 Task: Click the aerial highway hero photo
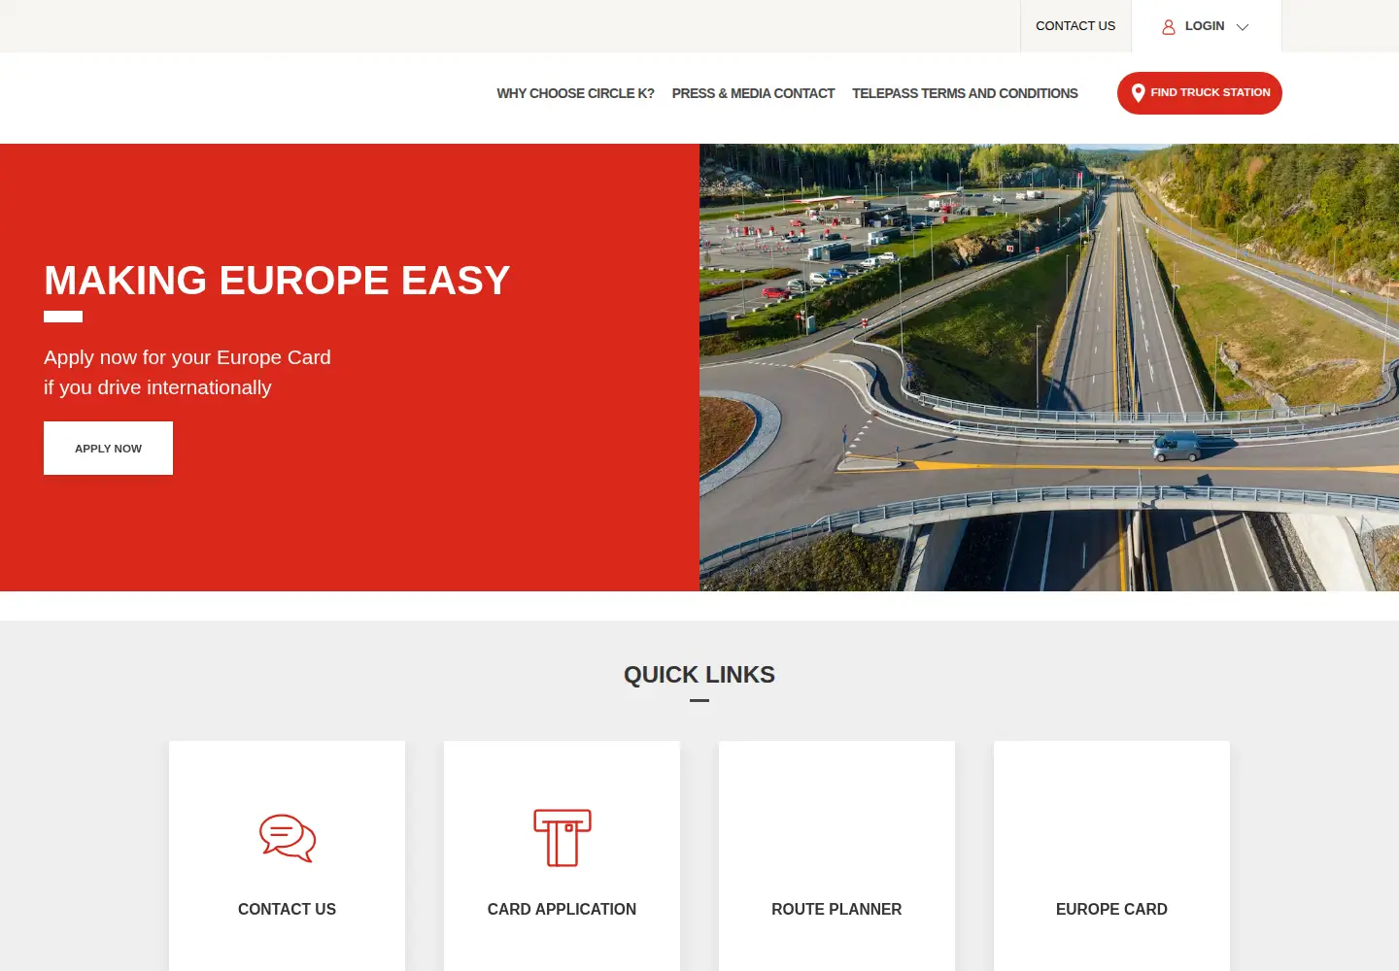coord(1049,367)
